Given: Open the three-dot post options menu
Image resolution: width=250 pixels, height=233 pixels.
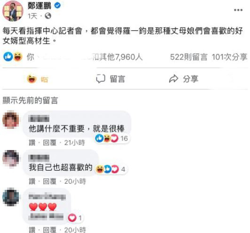Looking at the screenshot, I should click(x=238, y=10).
